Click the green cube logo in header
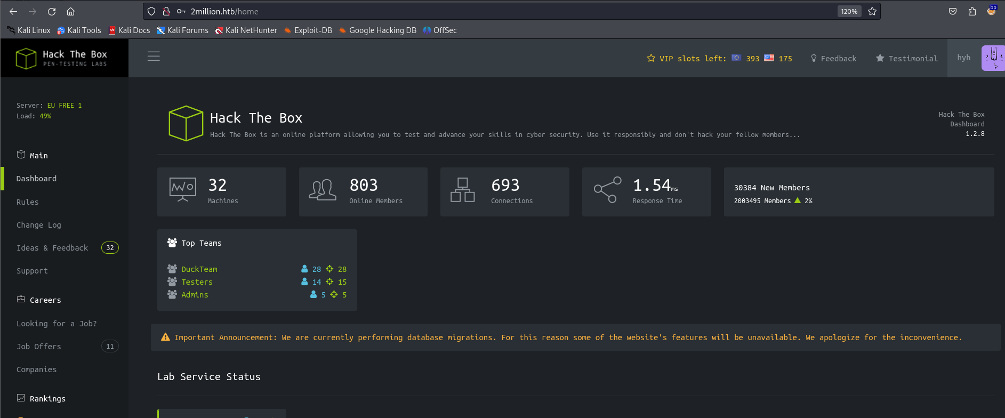 (186, 123)
